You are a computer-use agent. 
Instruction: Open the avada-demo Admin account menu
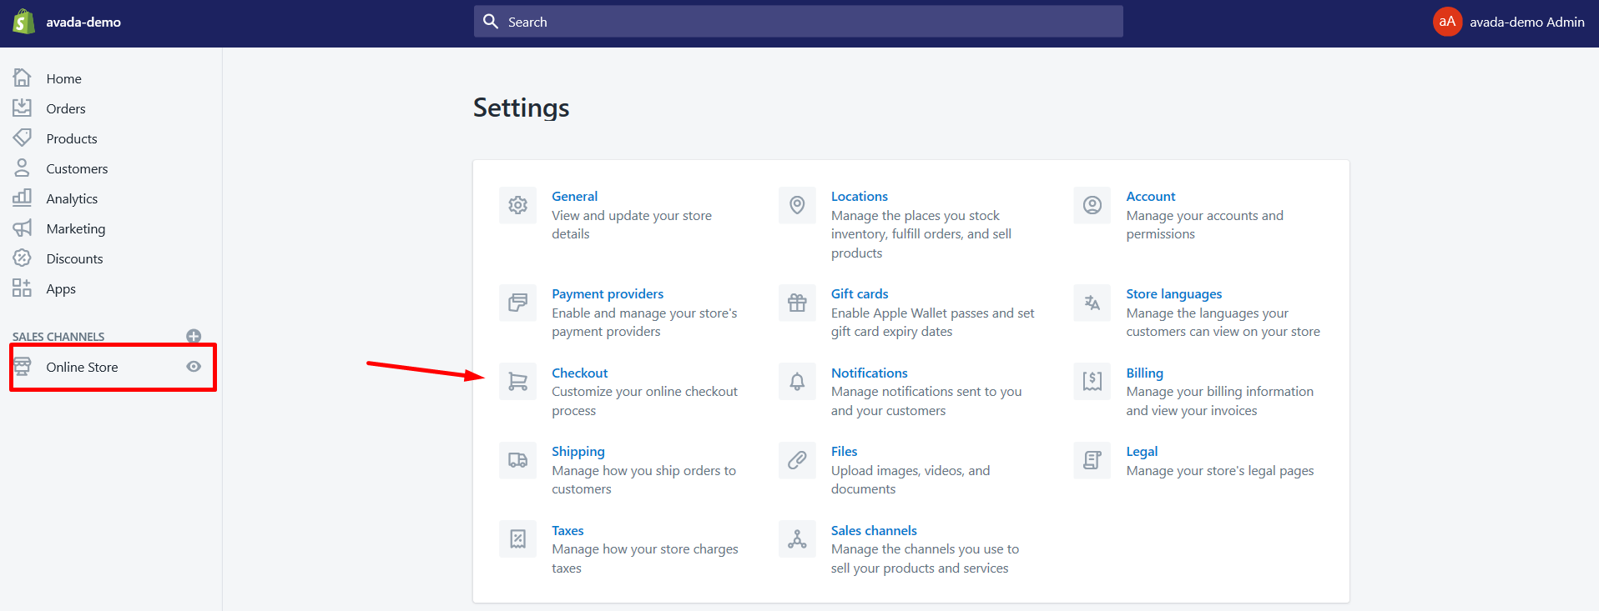[1509, 22]
